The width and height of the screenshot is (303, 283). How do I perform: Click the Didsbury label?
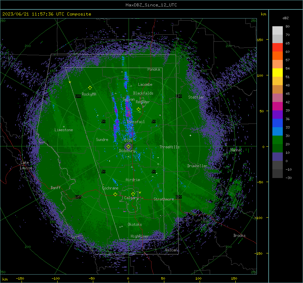point(127,151)
